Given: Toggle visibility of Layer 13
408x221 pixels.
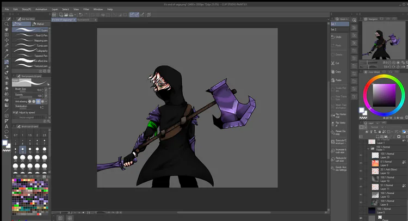Looking at the screenshot, I should tap(361, 195).
